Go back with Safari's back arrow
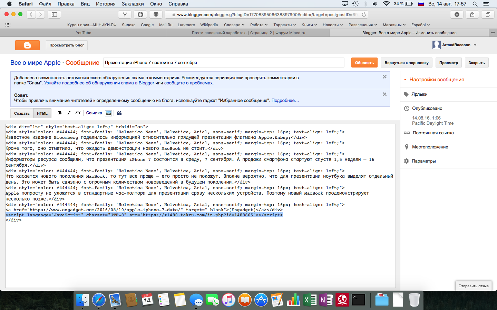The image size is (497, 310). pos(31,14)
